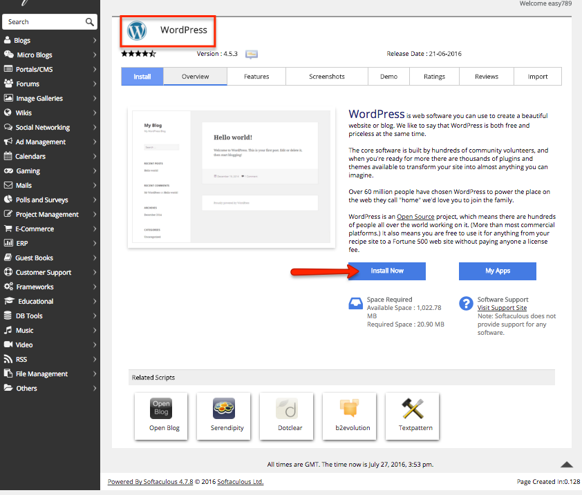
Task: Open the b2evolution related script
Action: [x=349, y=416]
